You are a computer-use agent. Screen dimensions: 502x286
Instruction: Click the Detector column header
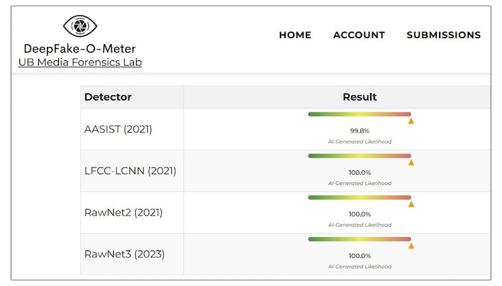click(108, 97)
